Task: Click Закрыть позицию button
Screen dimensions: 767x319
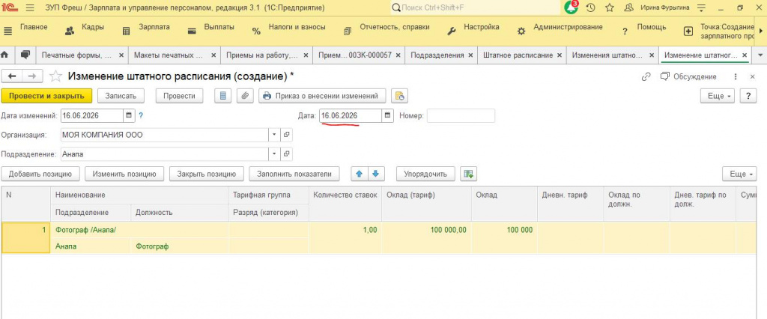Action: pyautogui.click(x=207, y=174)
